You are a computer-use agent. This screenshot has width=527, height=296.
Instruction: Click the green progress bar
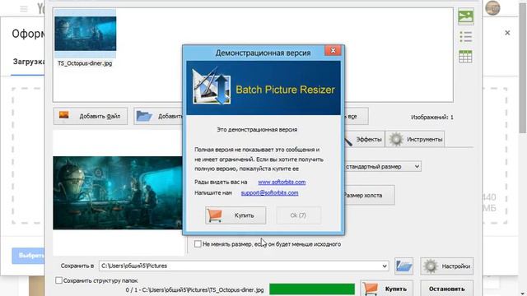(x=312, y=289)
